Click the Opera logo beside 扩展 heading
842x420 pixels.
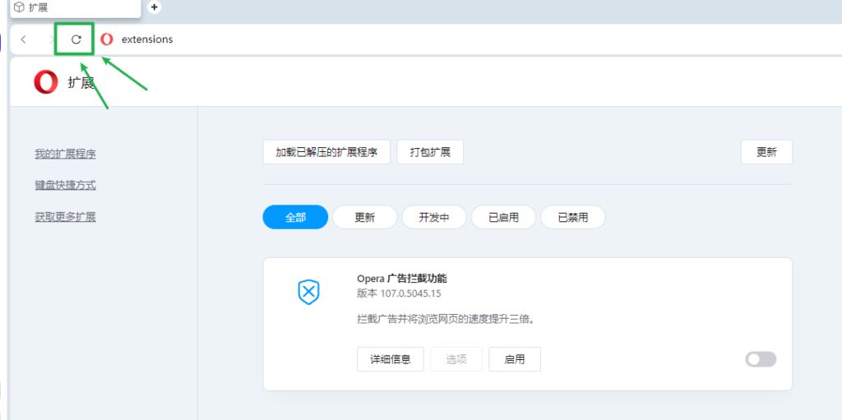point(46,82)
